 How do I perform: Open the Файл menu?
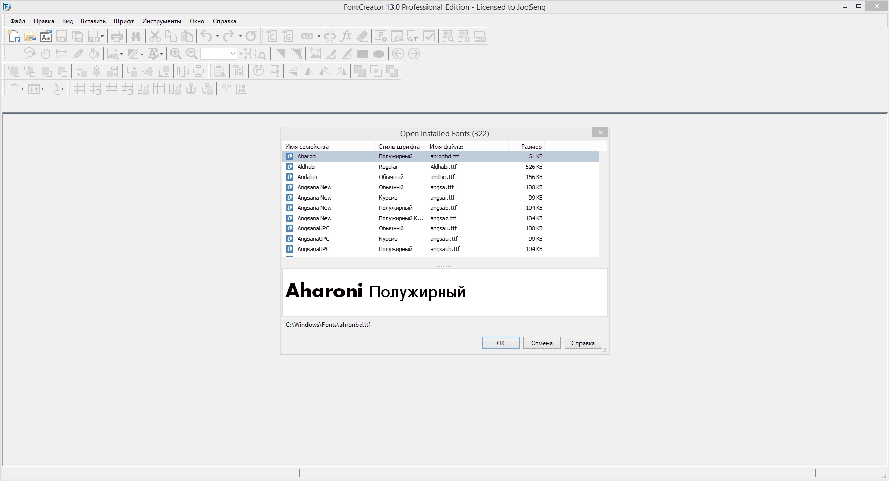[18, 21]
